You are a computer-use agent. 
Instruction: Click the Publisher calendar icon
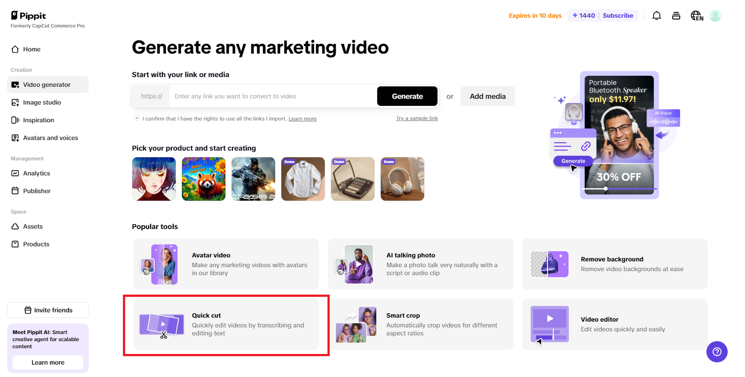click(x=15, y=191)
